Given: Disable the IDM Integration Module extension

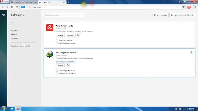Looking at the screenshot, I should pyautogui.click(x=60, y=65).
